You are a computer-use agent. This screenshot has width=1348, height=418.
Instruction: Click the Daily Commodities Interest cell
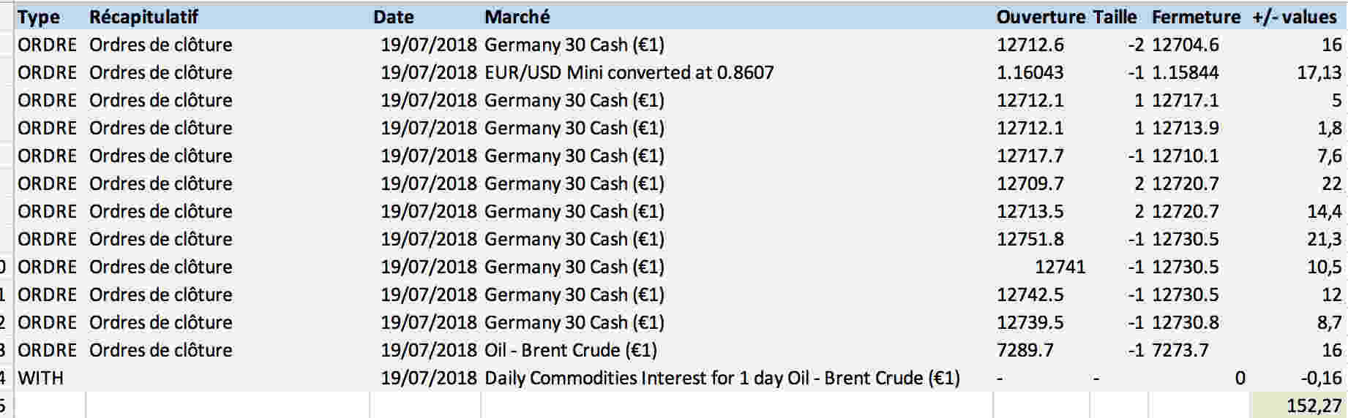pos(722,378)
